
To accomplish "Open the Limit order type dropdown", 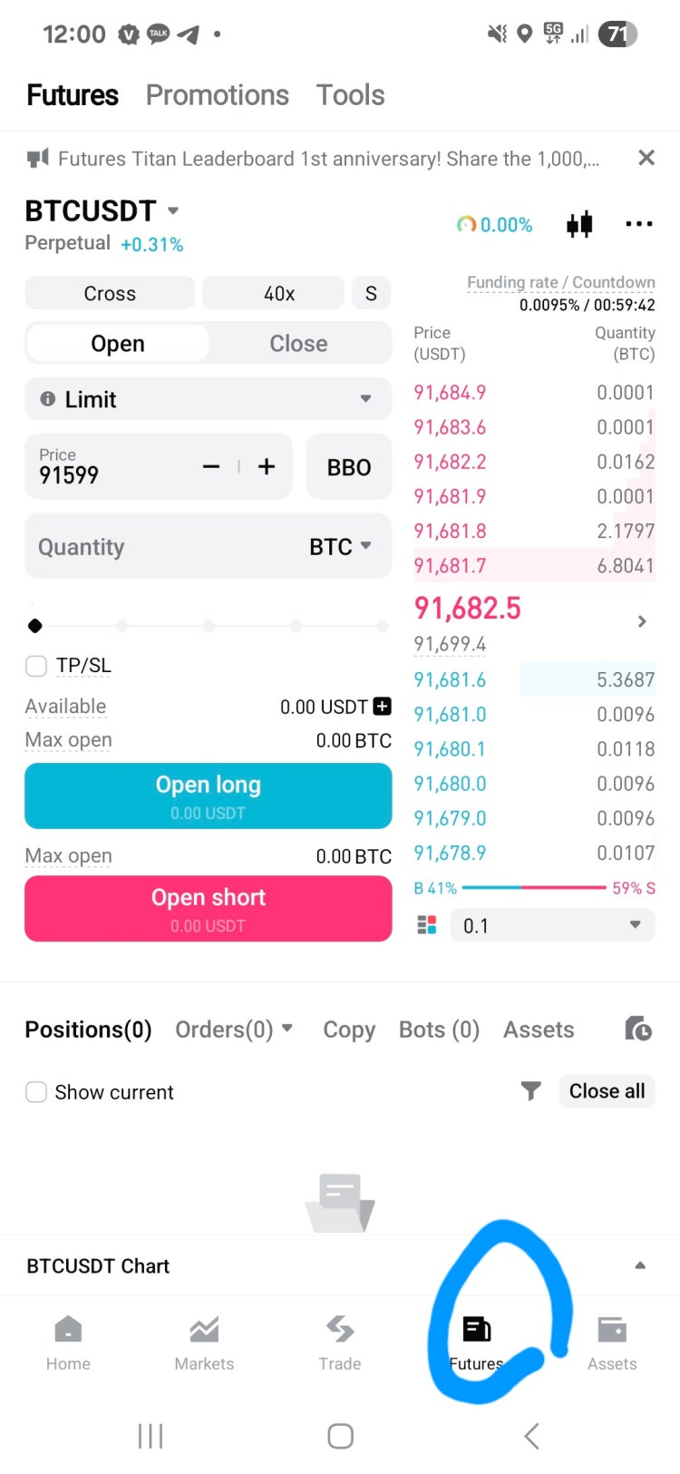I will (208, 399).
